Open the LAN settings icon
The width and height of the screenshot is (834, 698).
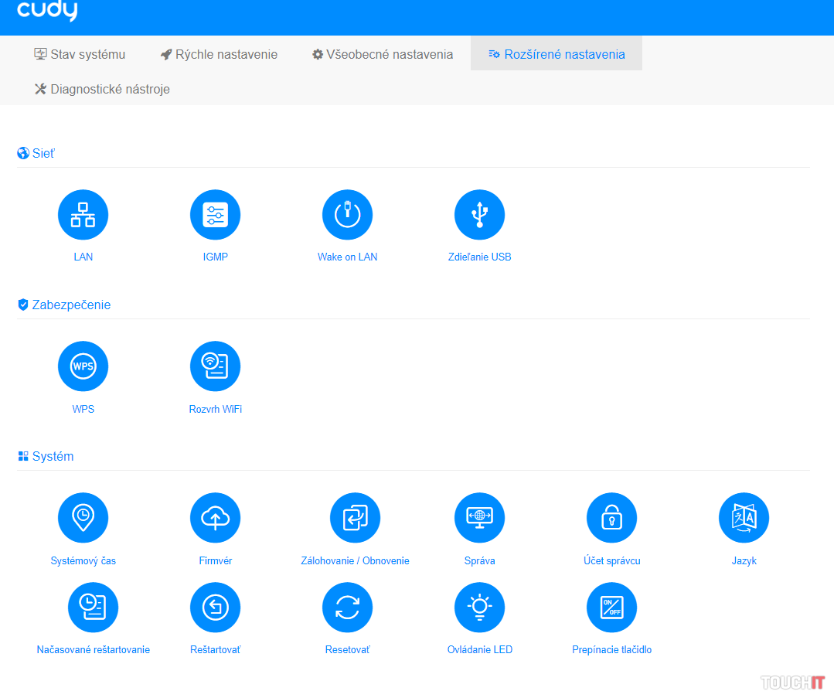point(83,215)
